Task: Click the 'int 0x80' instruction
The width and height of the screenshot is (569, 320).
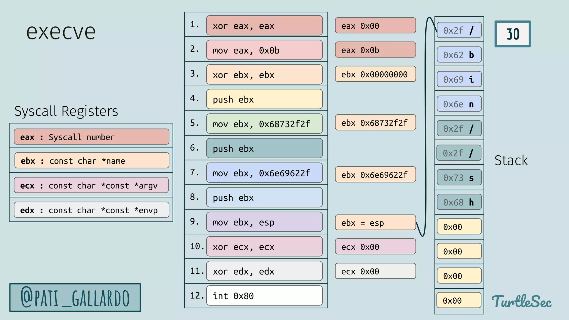Action: [264, 296]
